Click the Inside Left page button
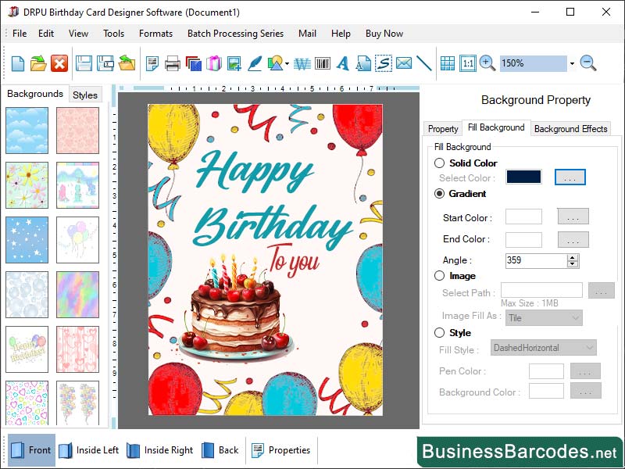 point(92,449)
